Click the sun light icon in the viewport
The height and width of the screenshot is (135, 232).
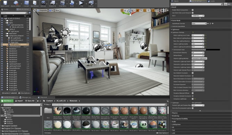[x=65, y=33]
